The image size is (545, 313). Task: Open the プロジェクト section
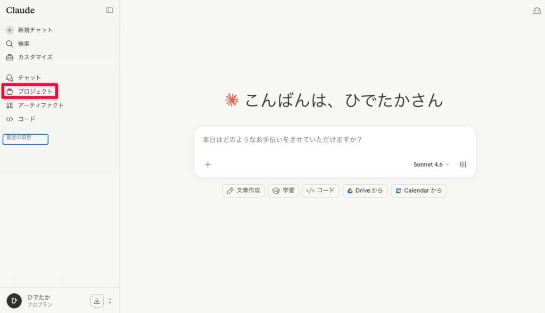coord(31,91)
